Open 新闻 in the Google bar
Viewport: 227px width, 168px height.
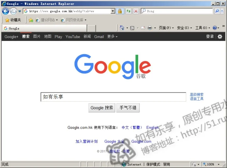tap(87, 36)
